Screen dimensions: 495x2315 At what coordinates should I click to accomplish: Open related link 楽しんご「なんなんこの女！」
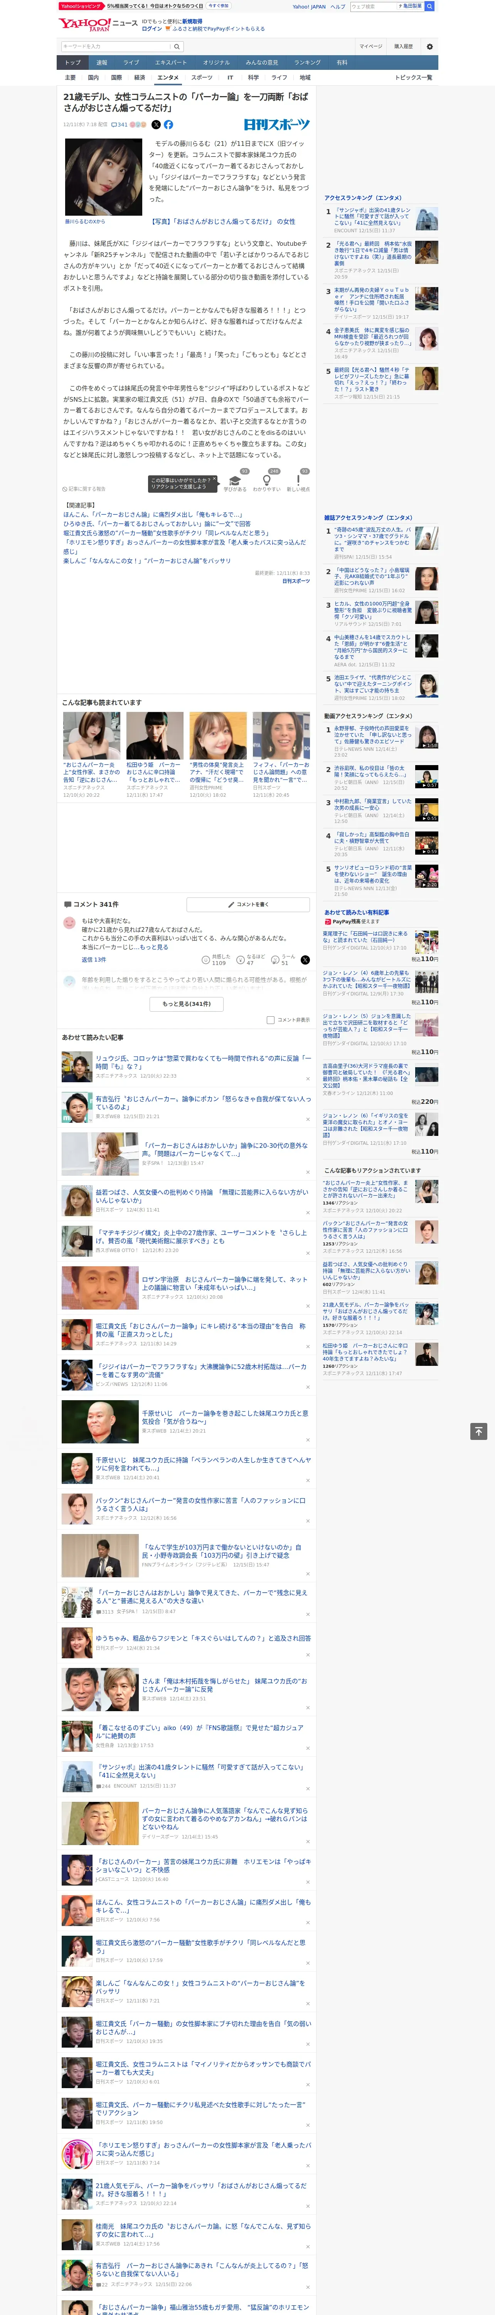click(x=146, y=561)
